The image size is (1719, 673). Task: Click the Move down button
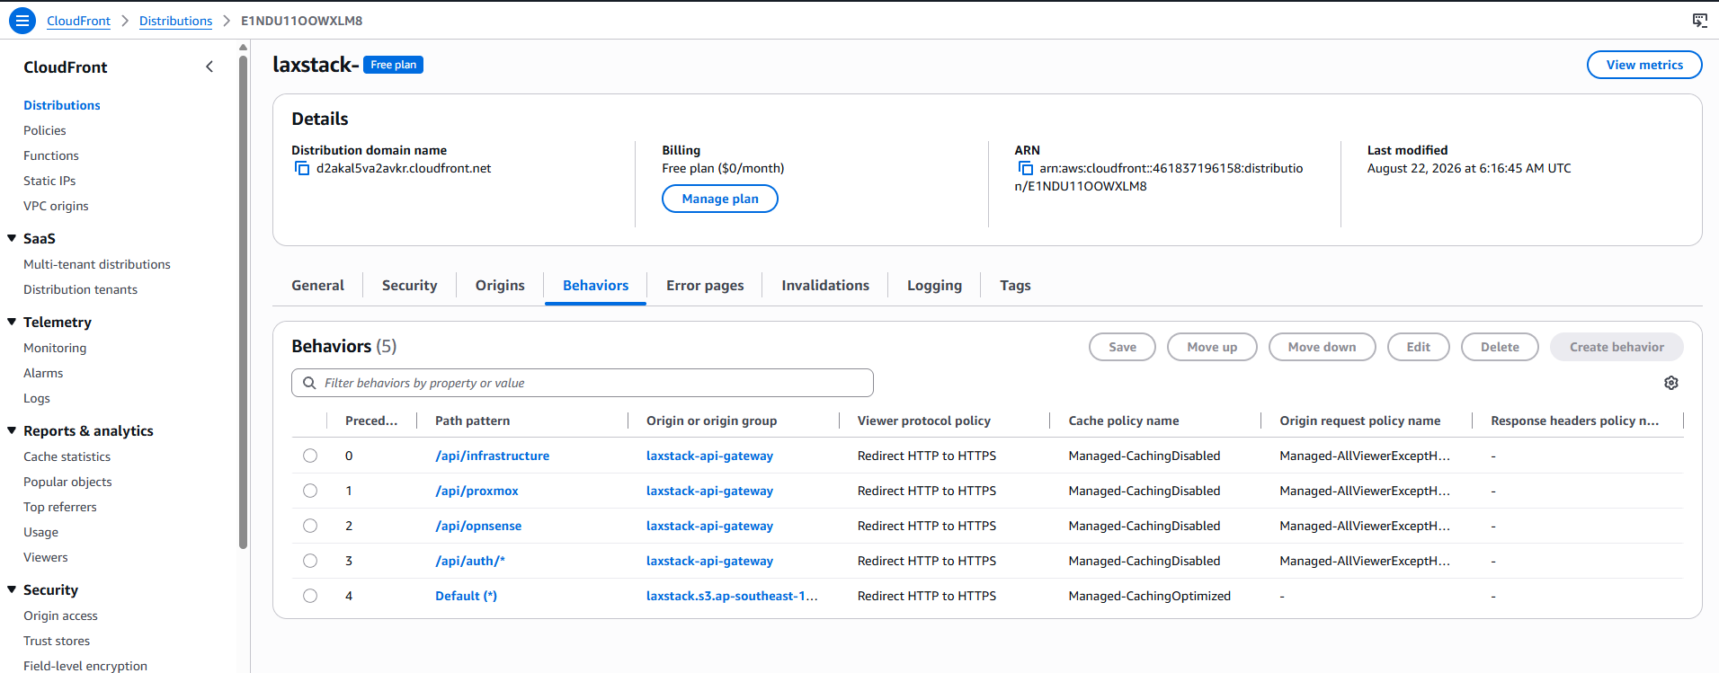(1322, 347)
